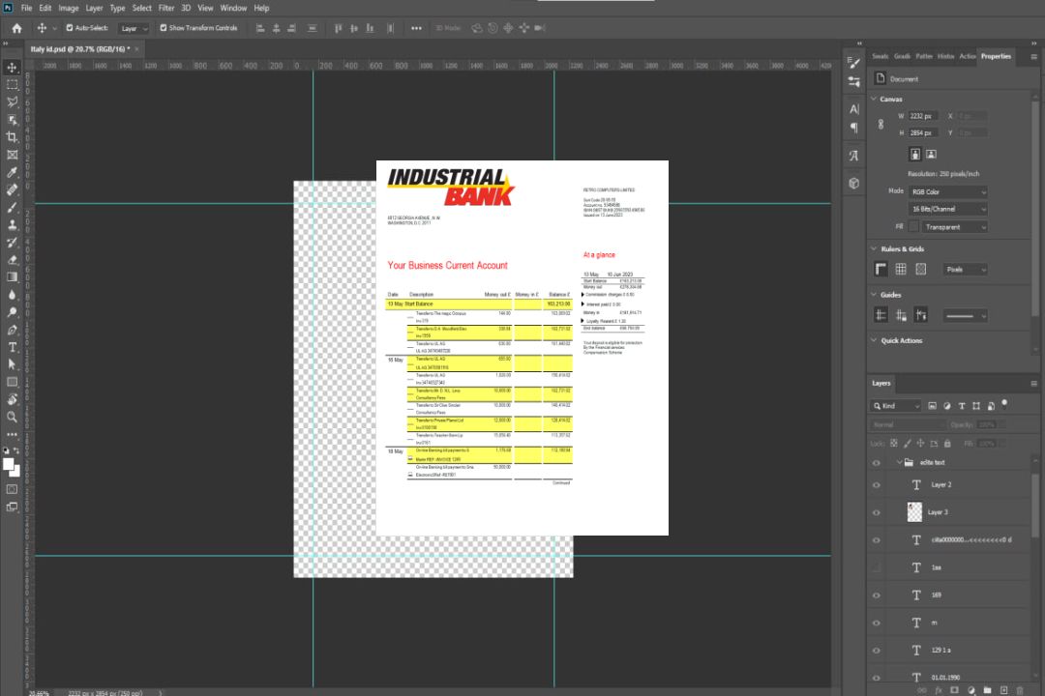Toggle the grid button in Rulers & Grids
The width and height of the screenshot is (1045, 696).
pos(901,269)
